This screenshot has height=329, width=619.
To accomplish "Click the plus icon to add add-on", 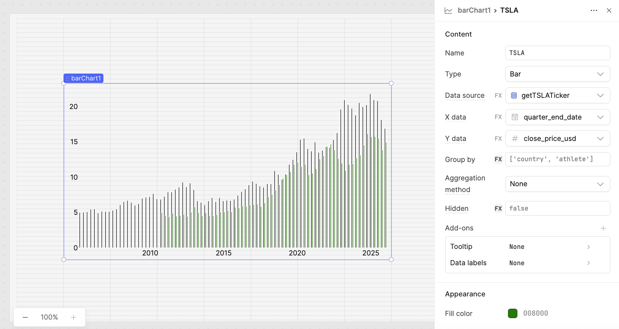I will [x=603, y=228].
